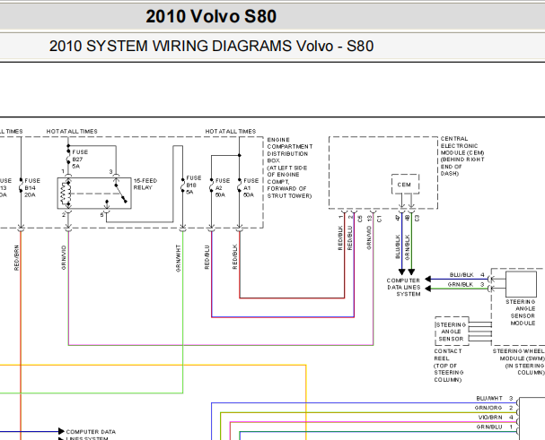
Task: Select the STEERING ANGLE SENSOR MODULE label
Action: pyautogui.click(x=521, y=313)
